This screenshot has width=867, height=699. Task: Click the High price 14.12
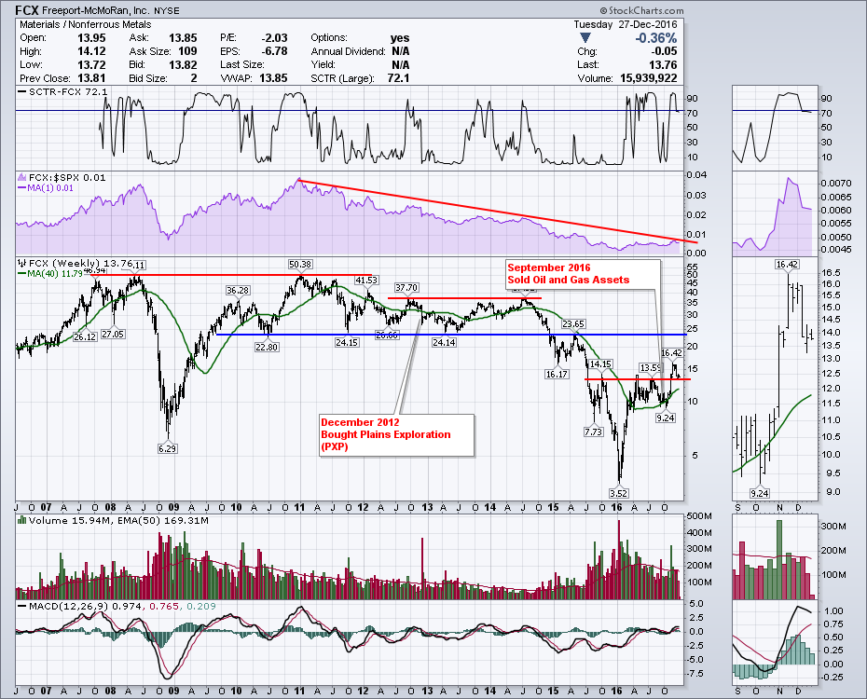pos(91,51)
